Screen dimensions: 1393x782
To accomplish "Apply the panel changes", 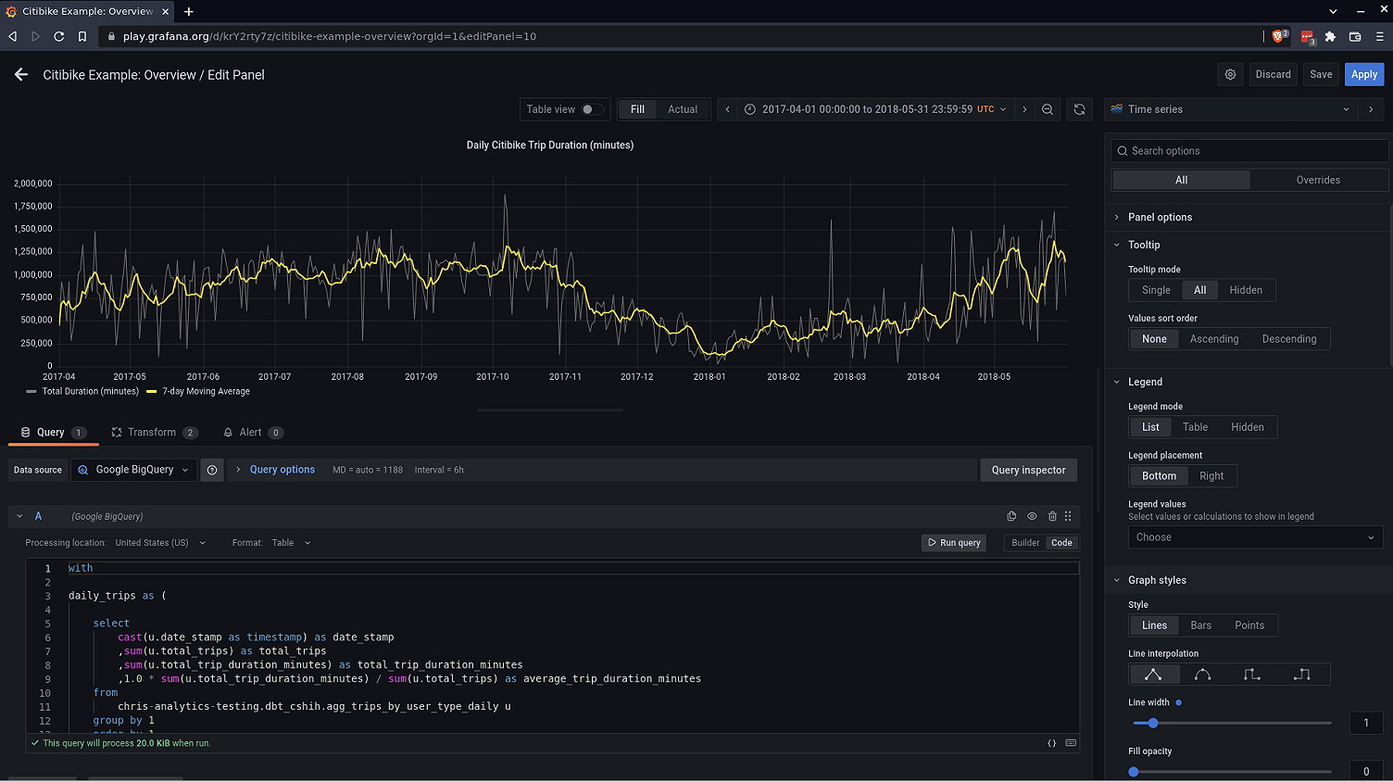I will click(1363, 74).
